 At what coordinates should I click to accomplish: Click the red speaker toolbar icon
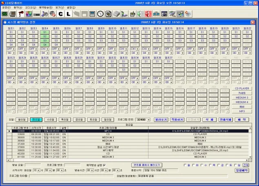tap(148, 14)
